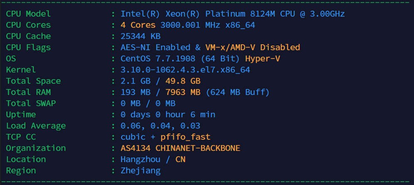Click the Total Space label

tap(33, 81)
